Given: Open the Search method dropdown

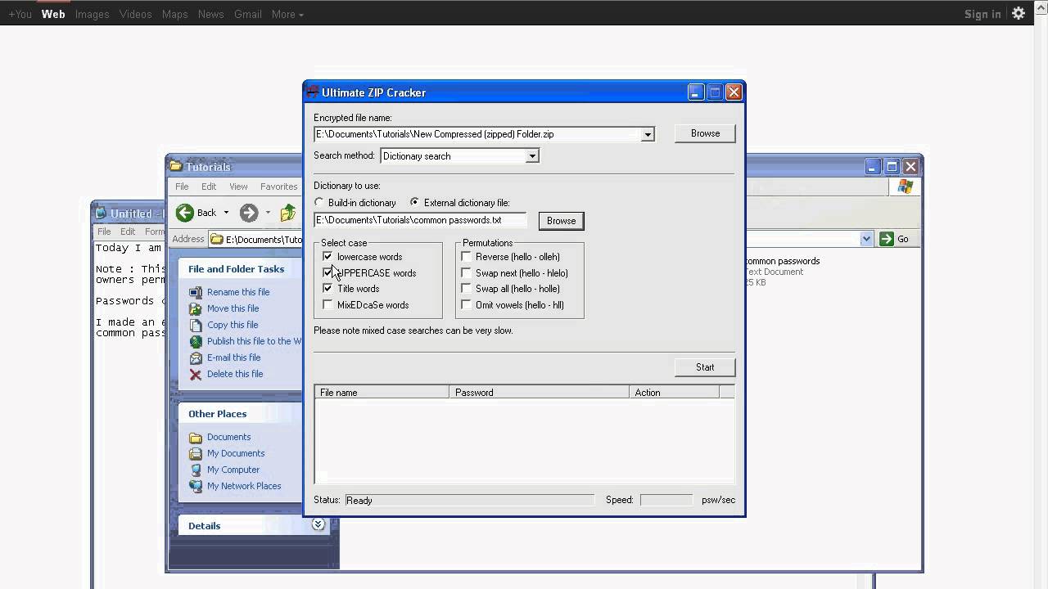Looking at the screenshot, I should click(x=531, y=156).
